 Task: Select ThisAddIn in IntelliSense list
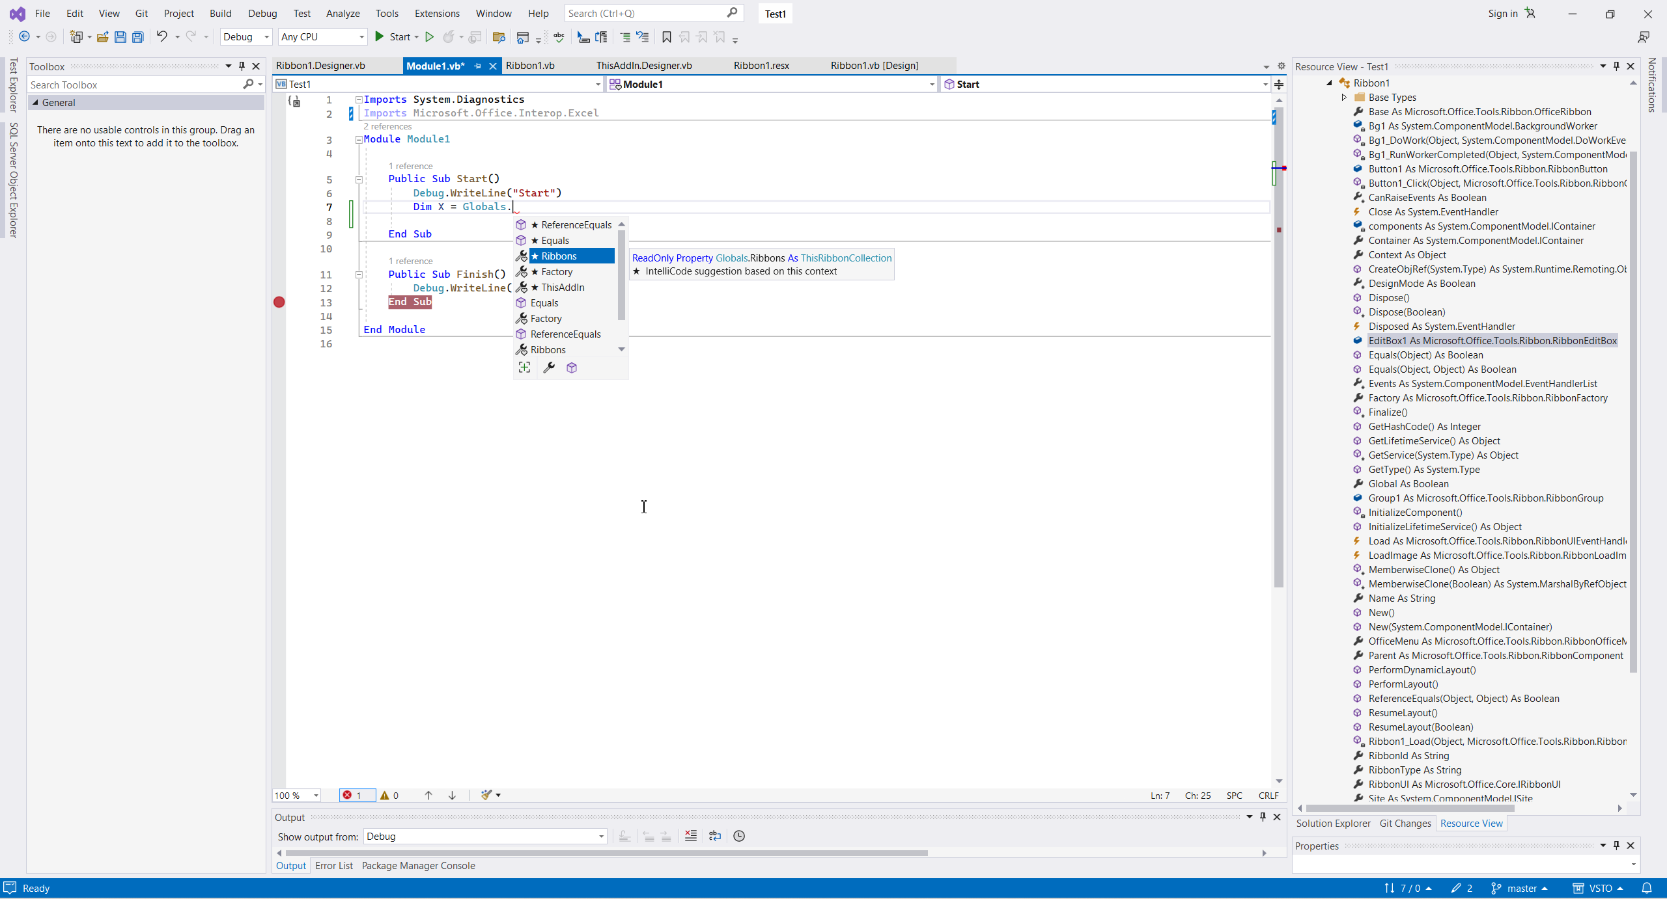(563, 288)
